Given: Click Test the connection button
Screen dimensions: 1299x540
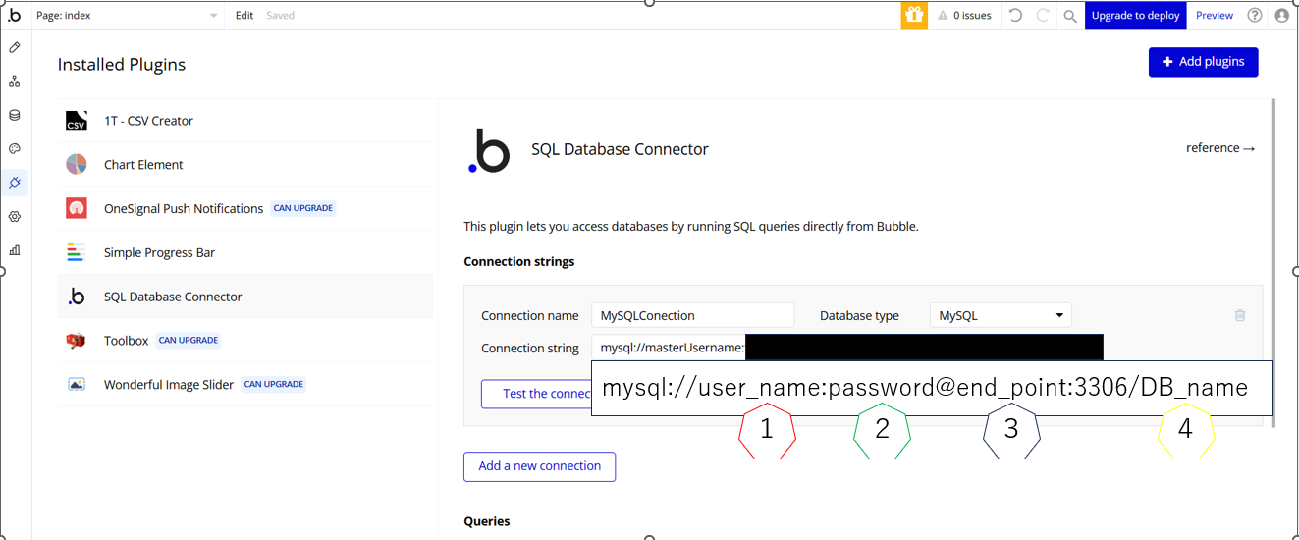Looking at the screenshot, I should (537, 394).
